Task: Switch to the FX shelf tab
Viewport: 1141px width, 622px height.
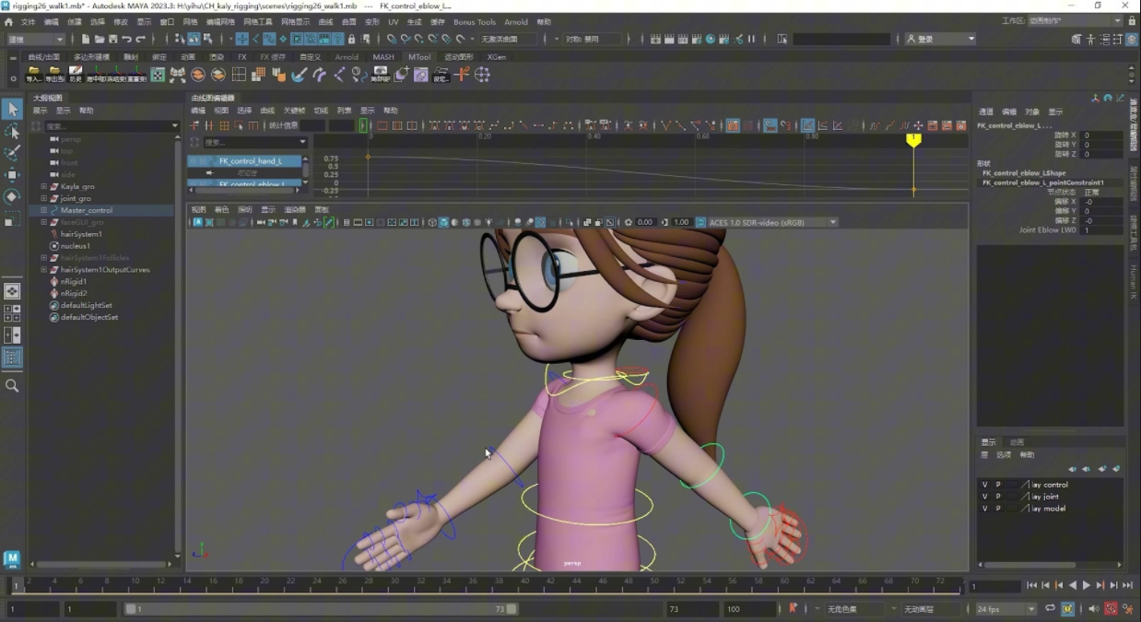Action: pos(242,57)
